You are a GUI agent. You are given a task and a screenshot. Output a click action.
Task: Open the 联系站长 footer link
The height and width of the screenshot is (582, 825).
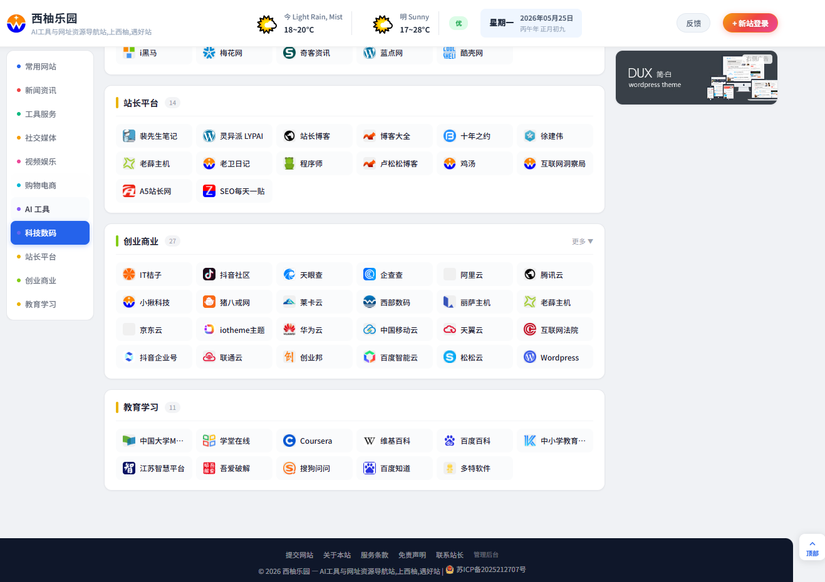(x=450, y=555)
